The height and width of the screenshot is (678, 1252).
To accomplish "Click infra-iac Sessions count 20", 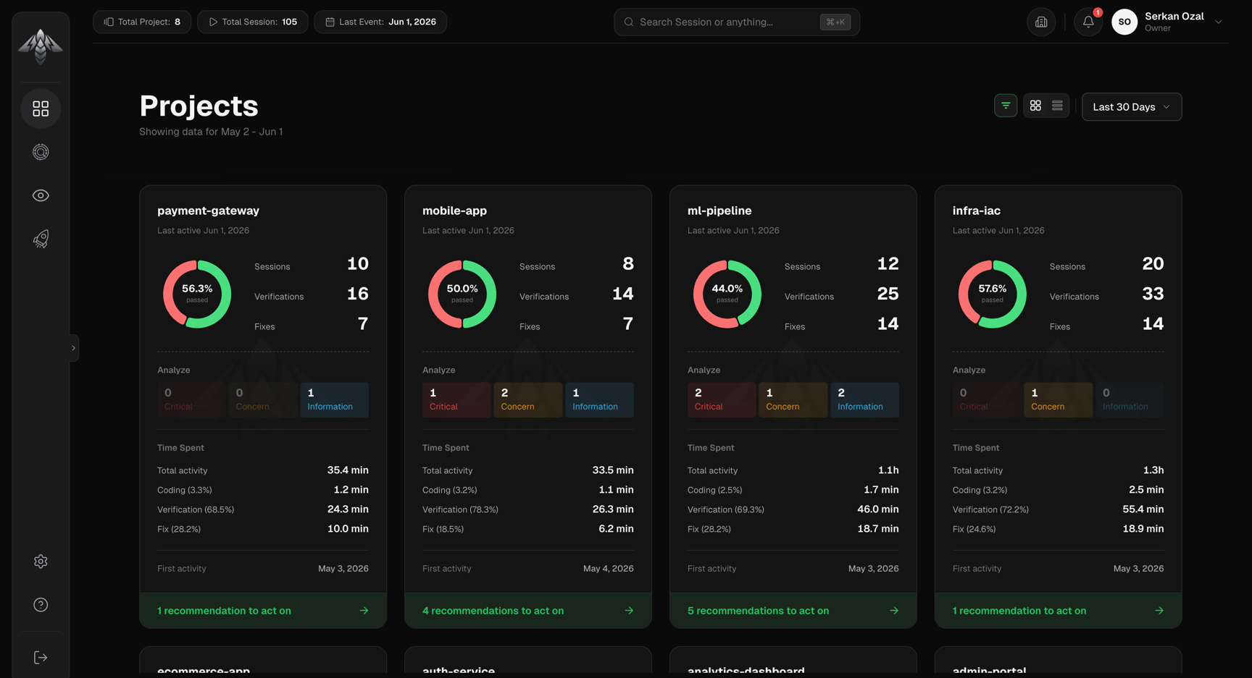I will point(1153,264).
